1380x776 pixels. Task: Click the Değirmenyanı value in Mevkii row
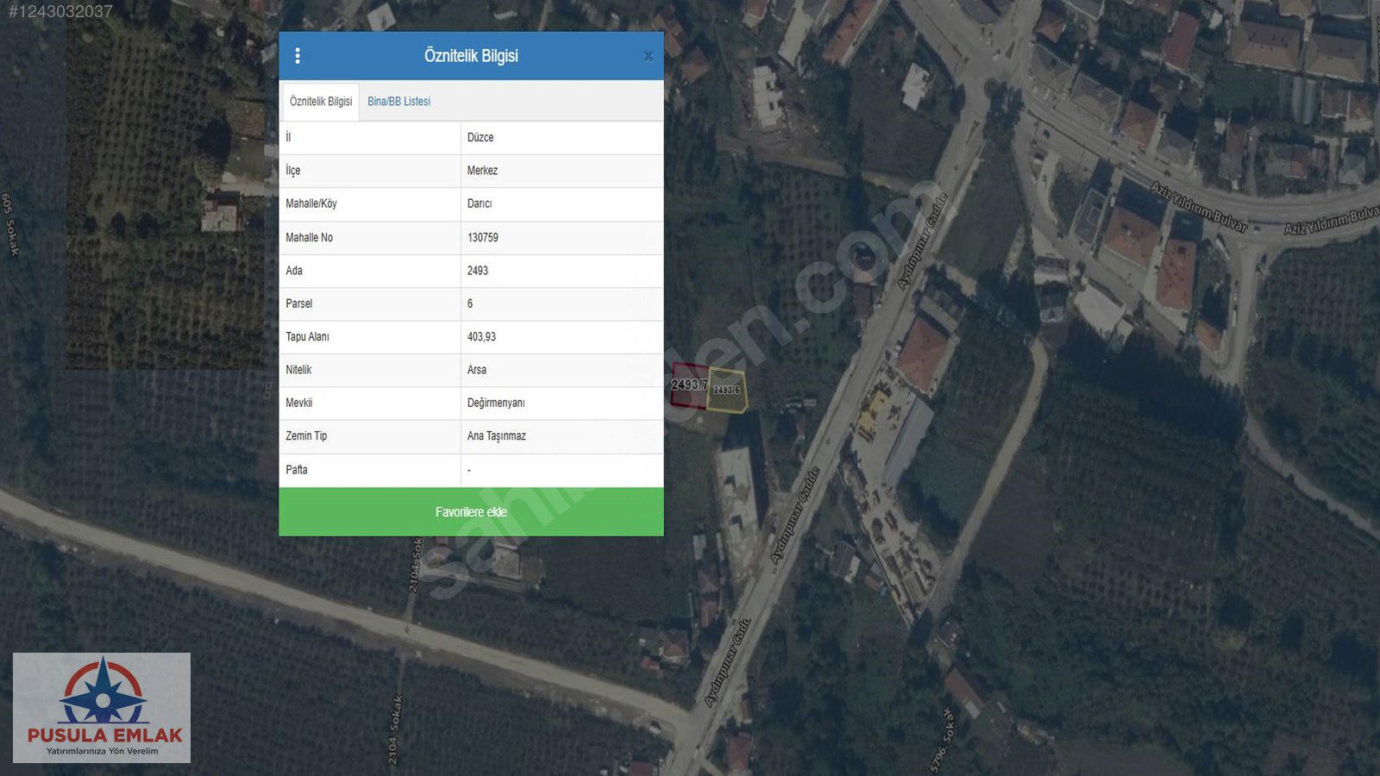[495, 404]
